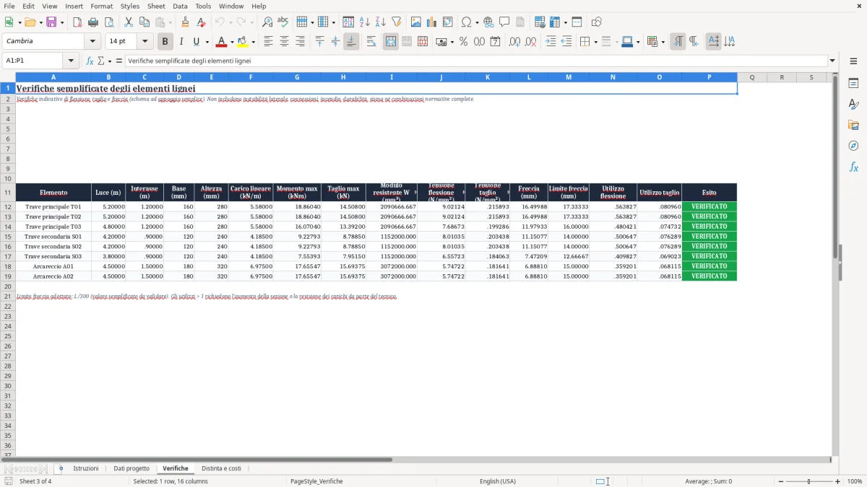This screenshot has width=867, height=487.
Task: Click the formula input line
Action: [x=476, y=61]
